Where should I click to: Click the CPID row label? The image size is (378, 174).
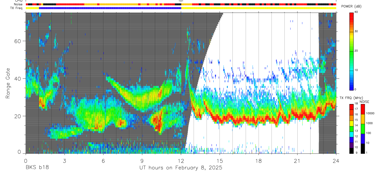[x=19, y=1]
